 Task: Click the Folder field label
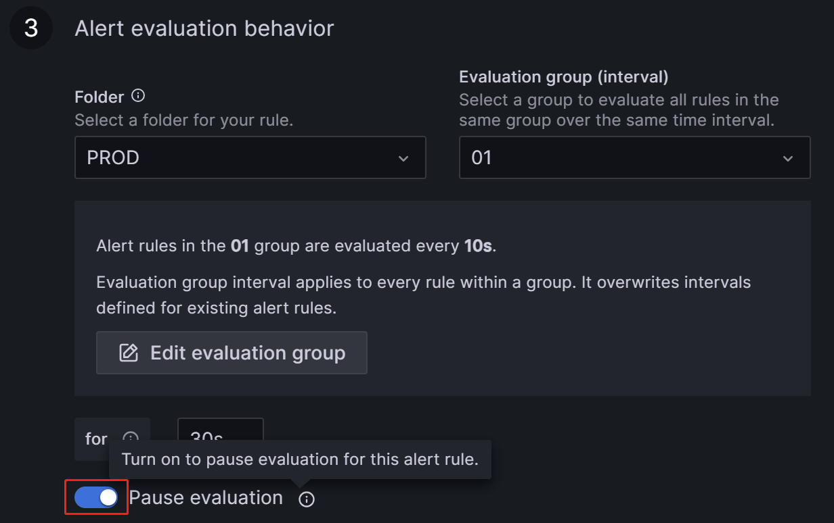100,97
